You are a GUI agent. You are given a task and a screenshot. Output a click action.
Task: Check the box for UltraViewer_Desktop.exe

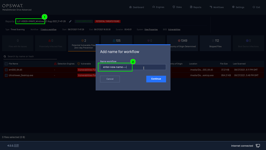tap(6, 76)
